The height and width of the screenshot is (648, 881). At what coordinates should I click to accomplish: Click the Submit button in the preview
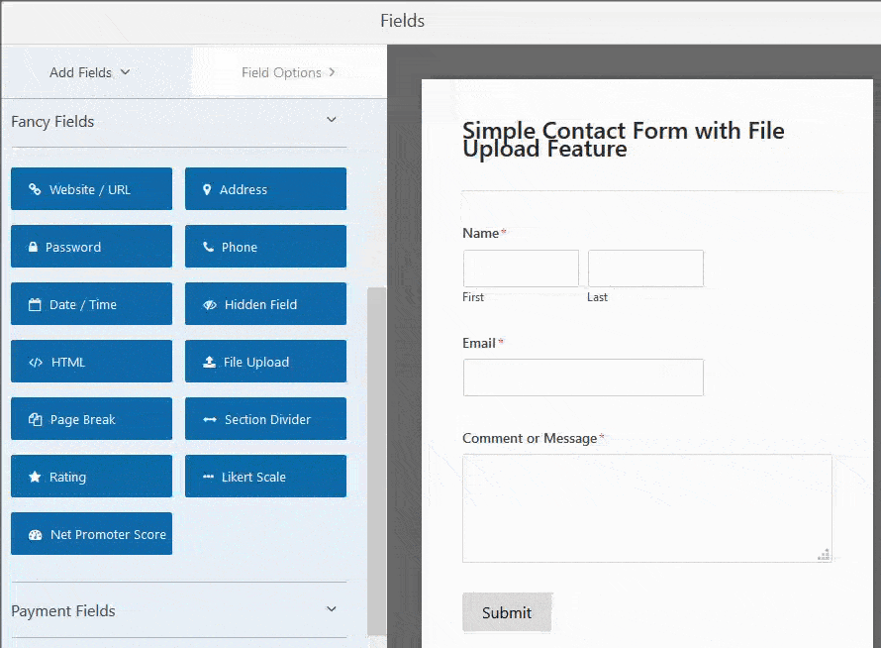tap(507, 611)
